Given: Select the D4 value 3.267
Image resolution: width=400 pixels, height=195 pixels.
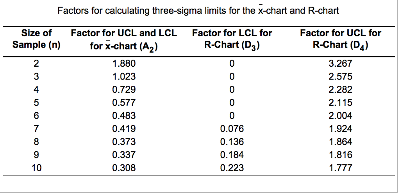Looking at the screenshot, I should [340, 64].
